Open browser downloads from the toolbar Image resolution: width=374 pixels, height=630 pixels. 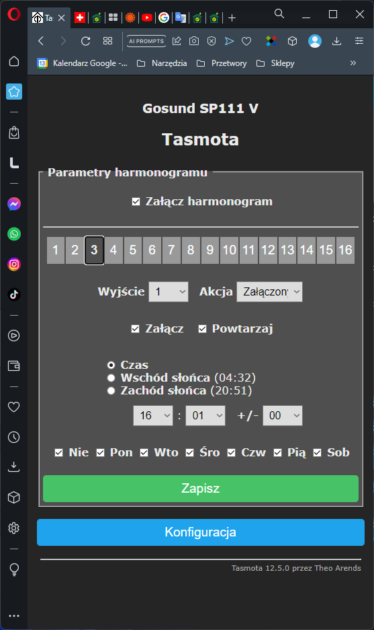coord(336,41)
